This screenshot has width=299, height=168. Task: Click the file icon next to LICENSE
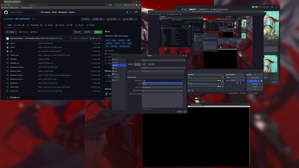(x=7, y=59)
